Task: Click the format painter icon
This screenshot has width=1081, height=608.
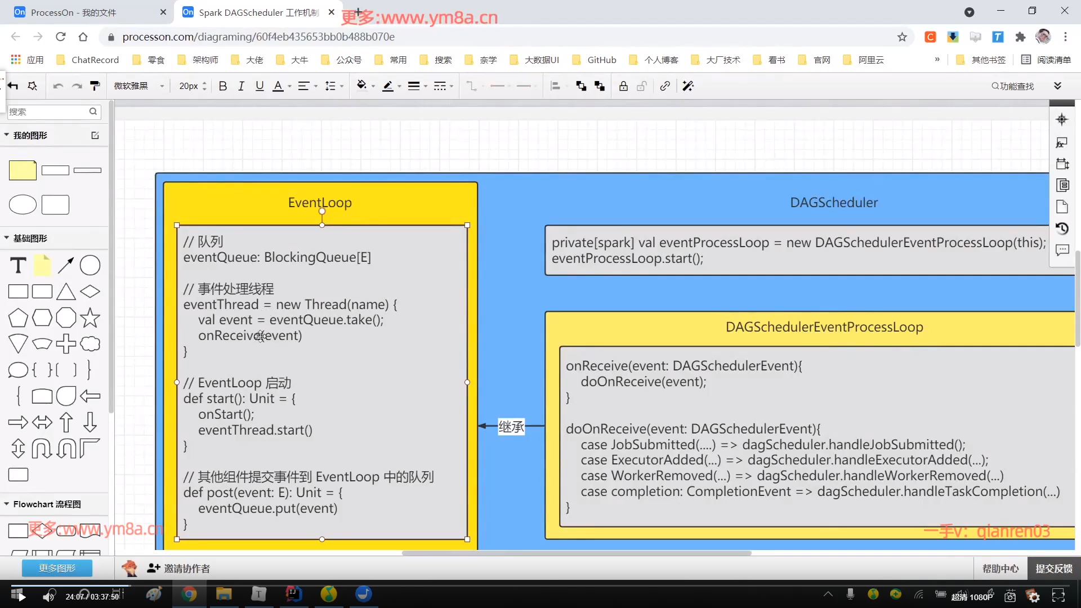Action: point(95,86)
